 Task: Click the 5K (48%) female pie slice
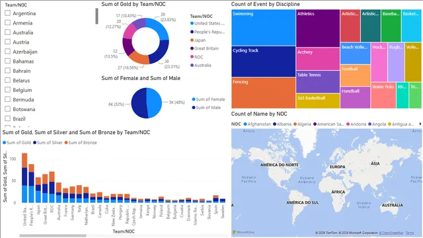(x=154, y=103)
